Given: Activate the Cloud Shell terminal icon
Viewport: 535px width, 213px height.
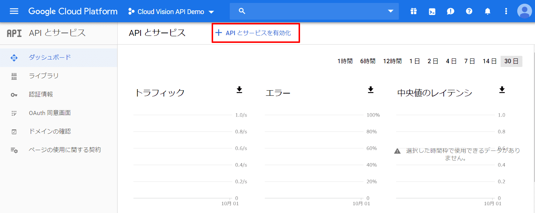Looking at the screenshot, I should 432,11.
